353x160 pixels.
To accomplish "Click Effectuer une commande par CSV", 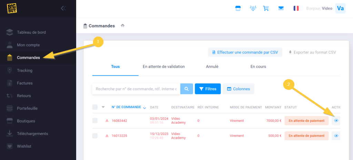I will pos(245,52).
